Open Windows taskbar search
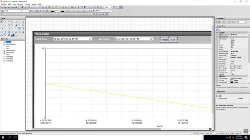The height and width of the screenshot is (140, 250). (9, 137)
